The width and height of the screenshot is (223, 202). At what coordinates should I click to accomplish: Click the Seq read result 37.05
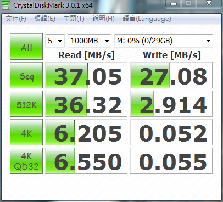pyautogui.click(x=86, y=75)
